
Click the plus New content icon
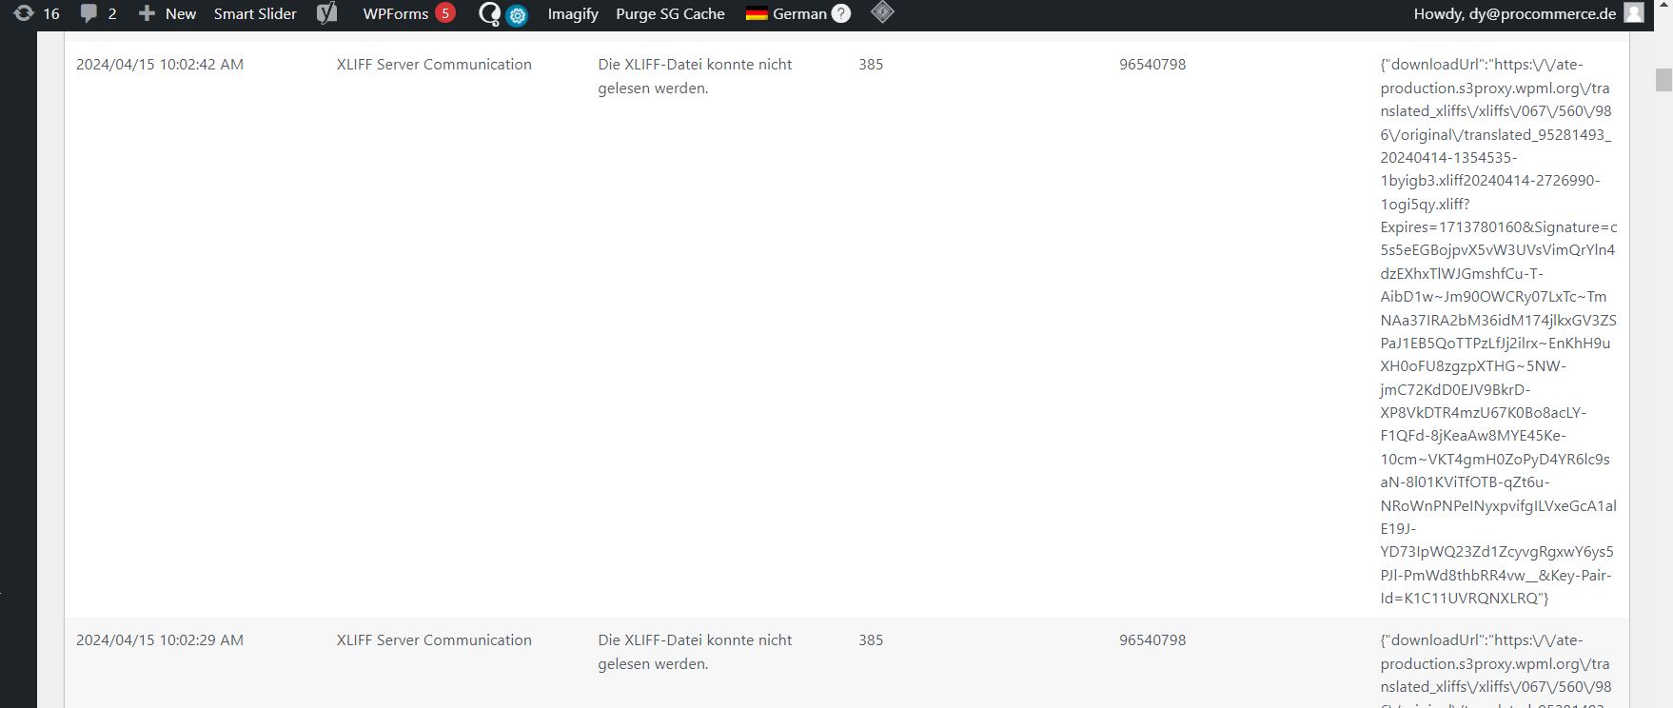(147, 13)
